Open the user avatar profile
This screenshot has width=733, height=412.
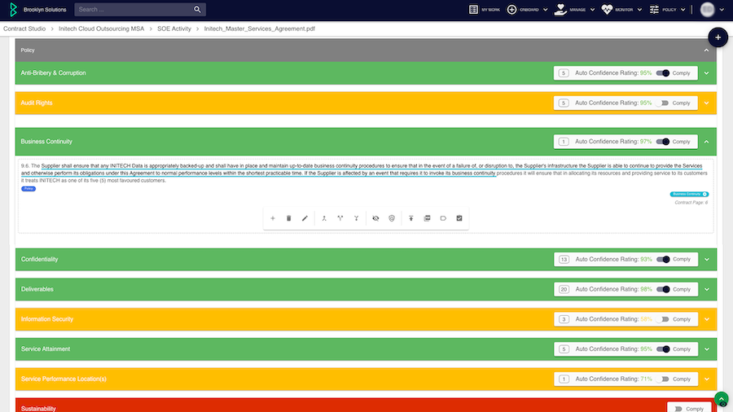coord(707,9)
